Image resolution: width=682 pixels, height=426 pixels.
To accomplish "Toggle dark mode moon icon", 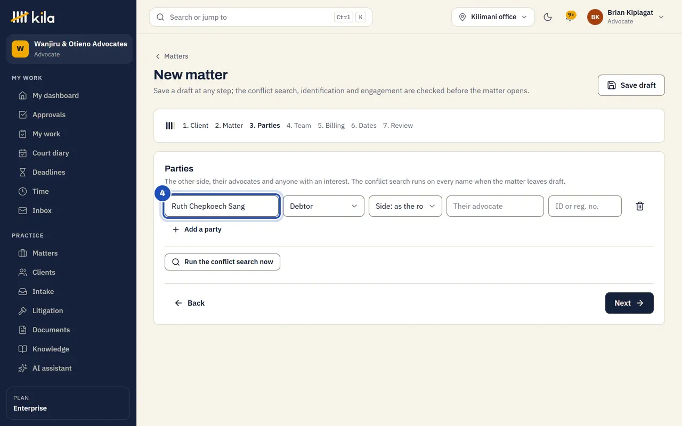I will tap(548, 17).
